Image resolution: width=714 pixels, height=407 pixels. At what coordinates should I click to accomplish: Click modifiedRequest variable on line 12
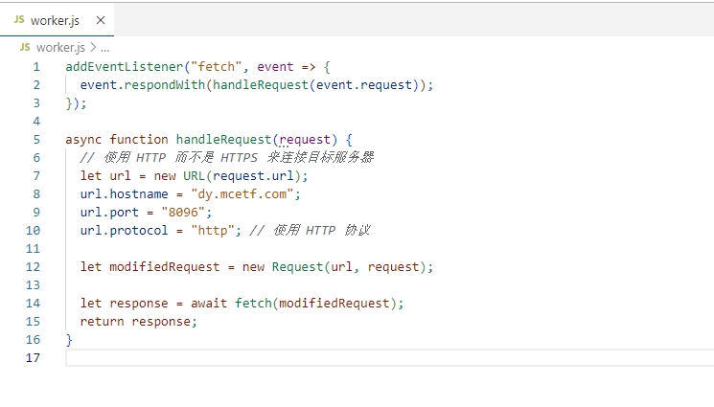point(165,267)
